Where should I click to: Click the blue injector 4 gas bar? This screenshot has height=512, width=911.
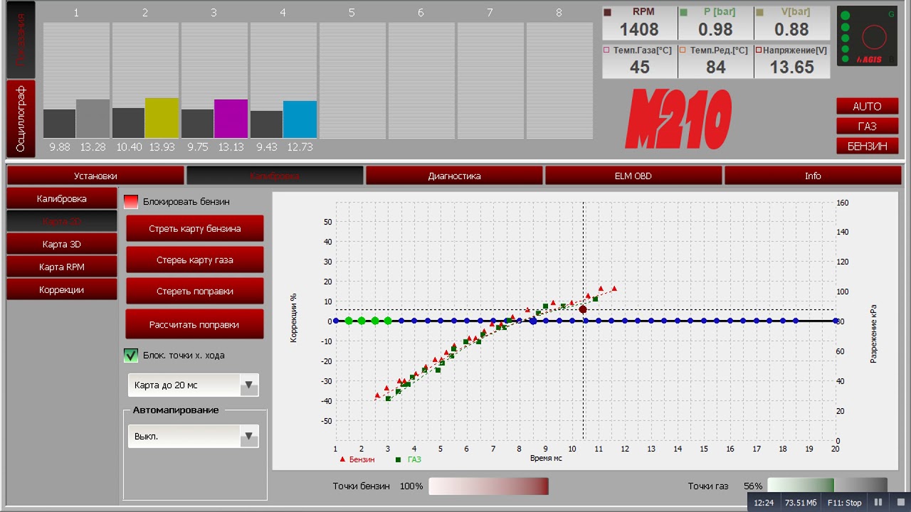(x=300, y=119)
